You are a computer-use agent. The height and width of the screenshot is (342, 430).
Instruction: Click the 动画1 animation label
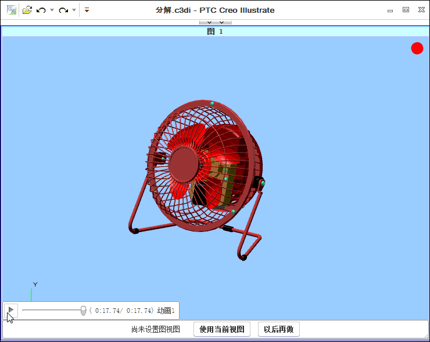pyautogui.click(x=166, y=311)
